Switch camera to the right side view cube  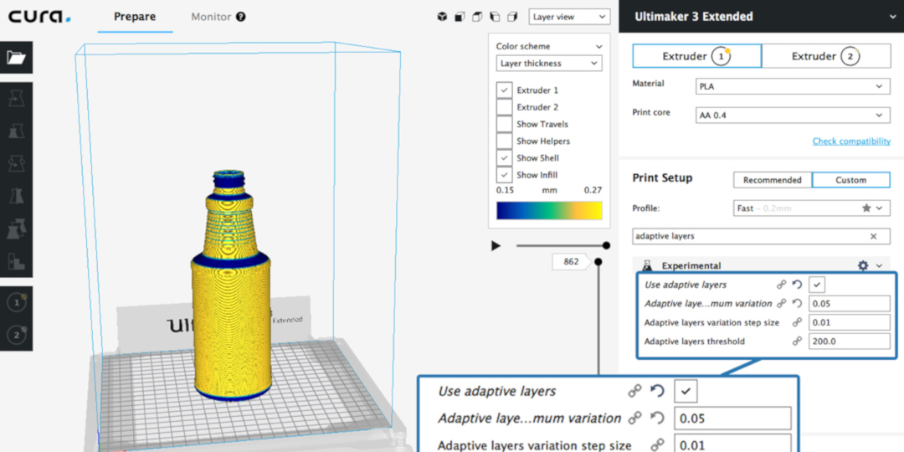pyautogui.click(x=512, y=17)
